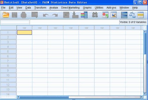Select row header 11
Viewport: 148px width, 100px height.
pyautogui.click(x=8, y=80)
